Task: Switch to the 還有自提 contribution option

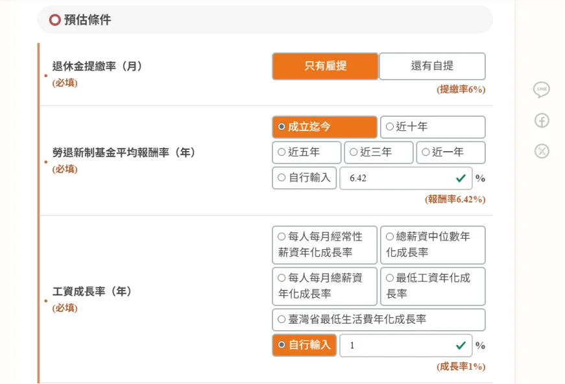Action: (433, 66)
